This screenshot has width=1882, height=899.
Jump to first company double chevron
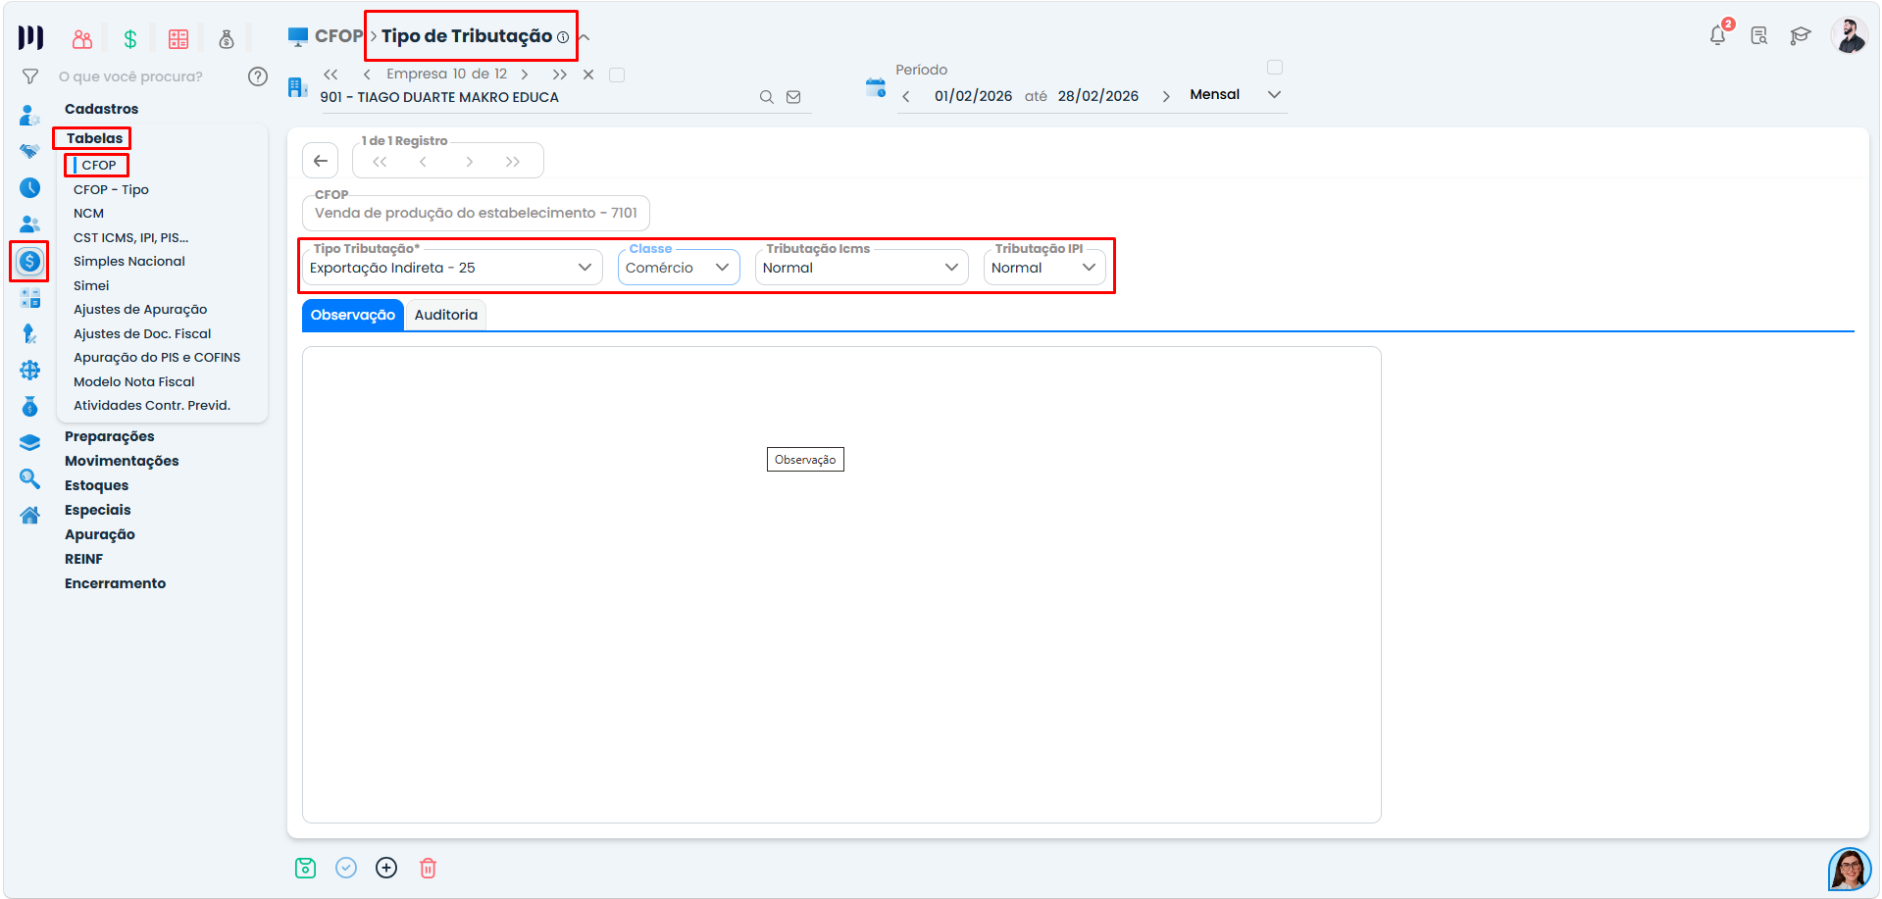[x=331, y=75]
